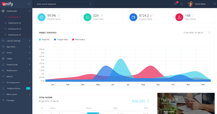
Task: Open Project Statistics date range dropdown
Action: pos(193,33)
